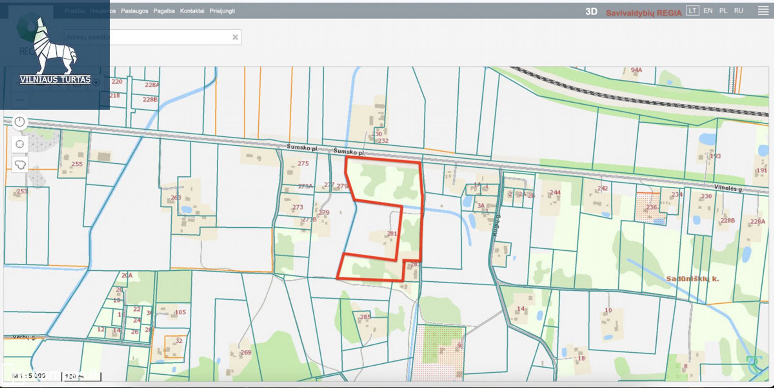Switch to the 3D map view
774x388 pixels.
[591, 12]
